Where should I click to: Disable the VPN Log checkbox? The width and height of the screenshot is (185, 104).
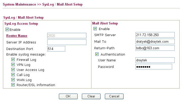[13, 65]
